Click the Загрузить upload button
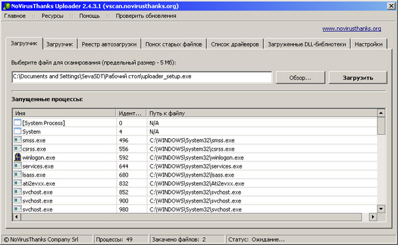This screenshot has height=245, width=398. point(358,78)
